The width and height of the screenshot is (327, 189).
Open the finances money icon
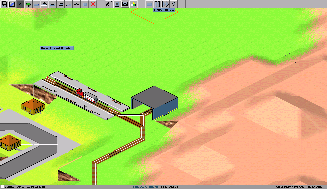coord(133,4)
